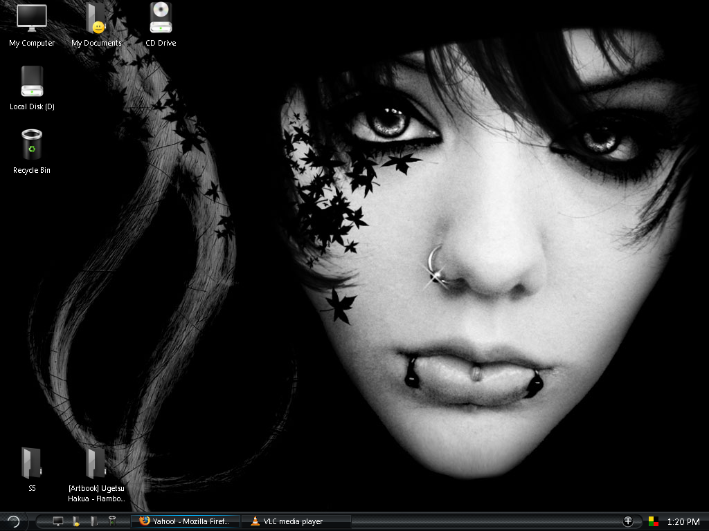Select the My Documents desktop icon
Viewport: 709px width, 531px height.
96,26
